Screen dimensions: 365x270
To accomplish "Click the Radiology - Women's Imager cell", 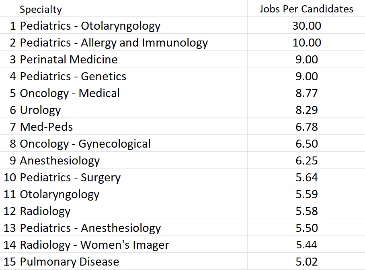I will (x=132, y=244).
